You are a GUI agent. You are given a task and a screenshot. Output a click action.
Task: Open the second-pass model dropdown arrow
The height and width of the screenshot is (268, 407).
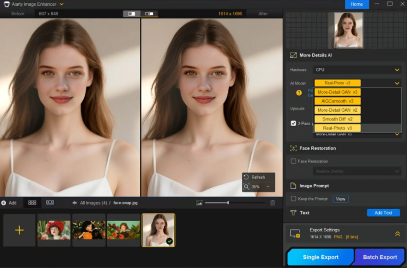[x=397, y=134]
